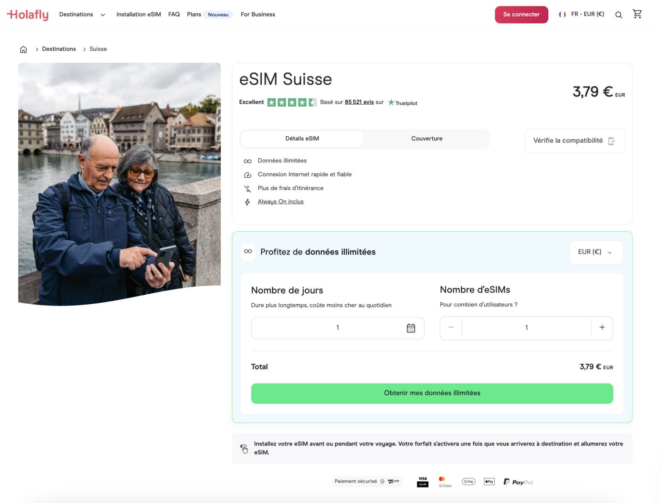Open the EUR (€) currency dropdown
This screenshot has width=661, height=503.
[x=596, y=252]
